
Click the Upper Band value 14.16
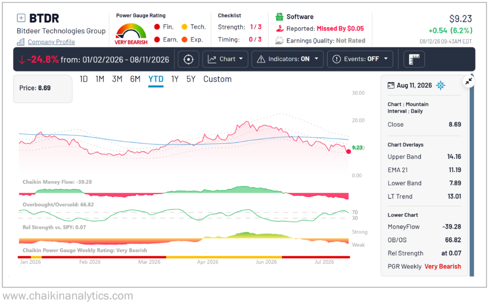click(454, 157)
